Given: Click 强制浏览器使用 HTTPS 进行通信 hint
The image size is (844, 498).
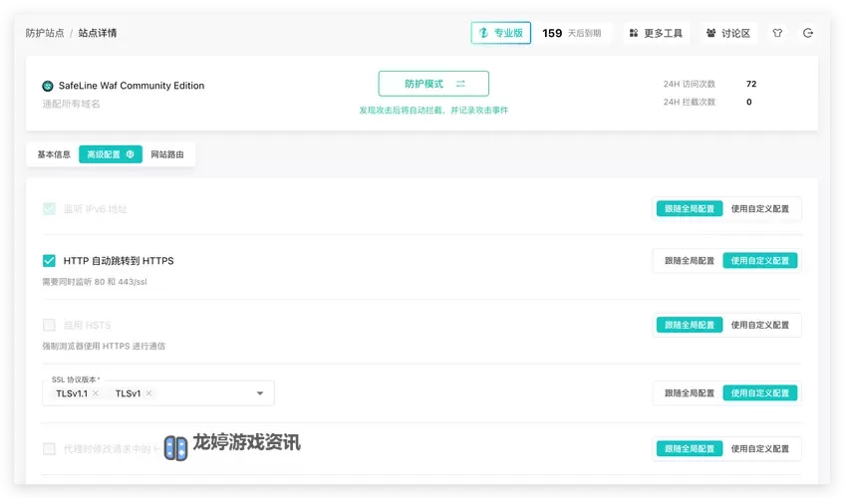Looking at the screenshot, I should [x=104, y=346].
